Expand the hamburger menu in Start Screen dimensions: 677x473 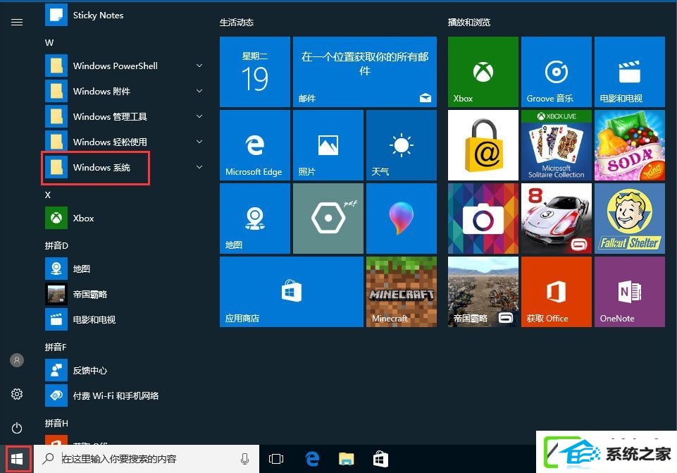point(17,22)
